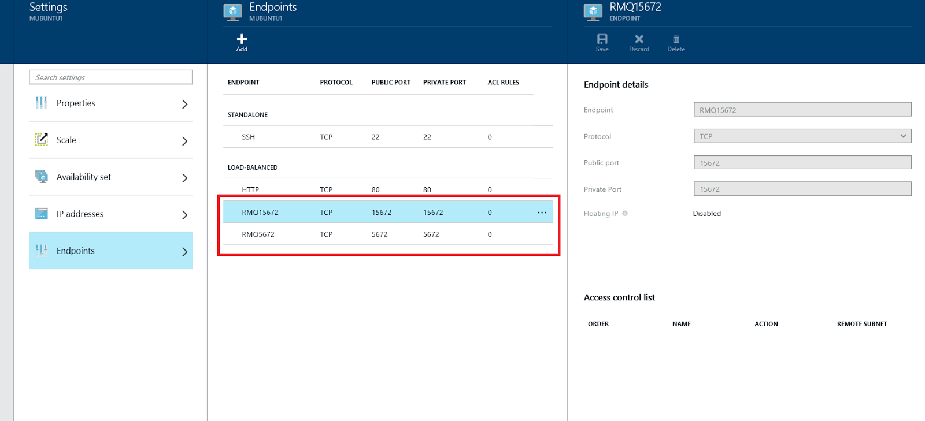Click the Scale icon in settings
The height and width of the screenshot is (421, 925).
42,140
